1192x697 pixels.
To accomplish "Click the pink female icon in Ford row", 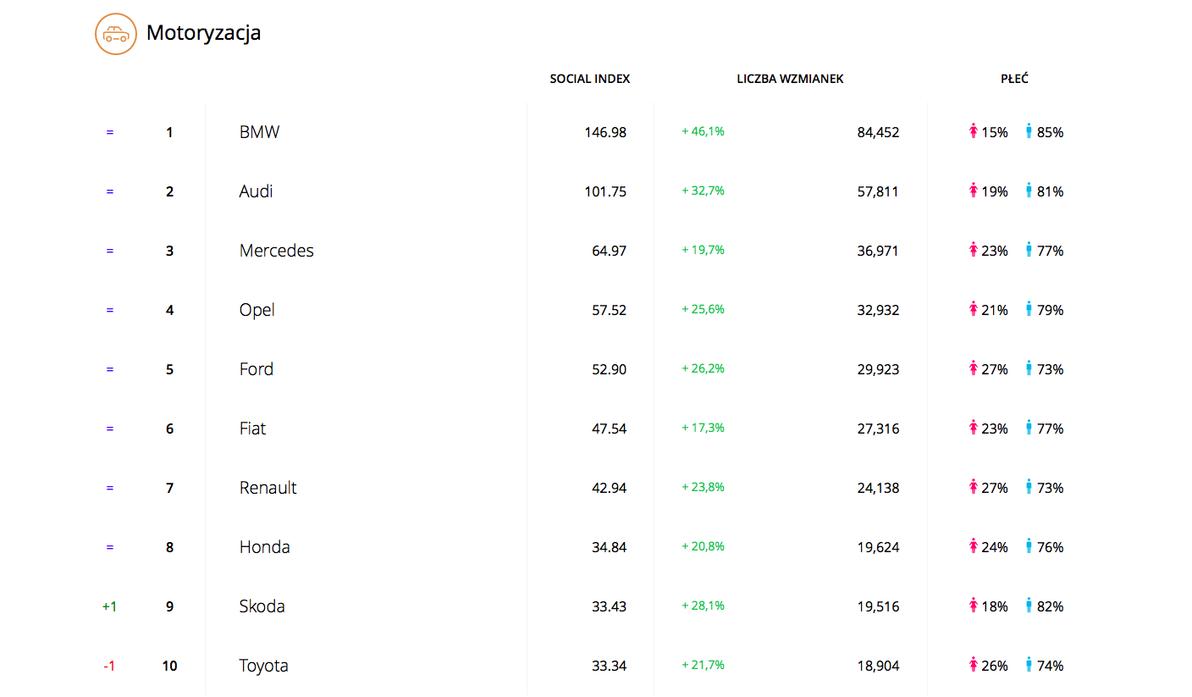I will tap(974, 368).
